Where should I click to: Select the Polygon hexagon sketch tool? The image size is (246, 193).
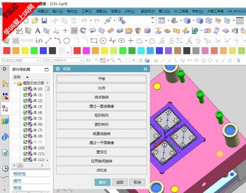click(x=103, y=41)
